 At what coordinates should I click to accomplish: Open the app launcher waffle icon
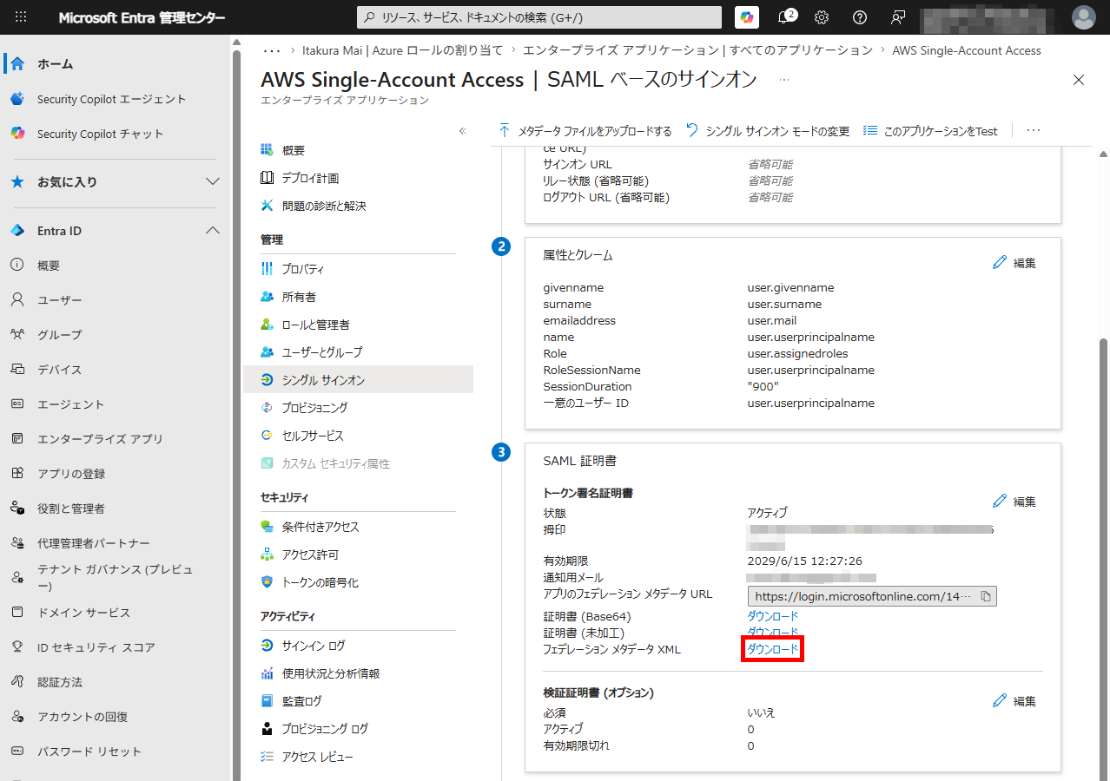[x=22, y=17]
